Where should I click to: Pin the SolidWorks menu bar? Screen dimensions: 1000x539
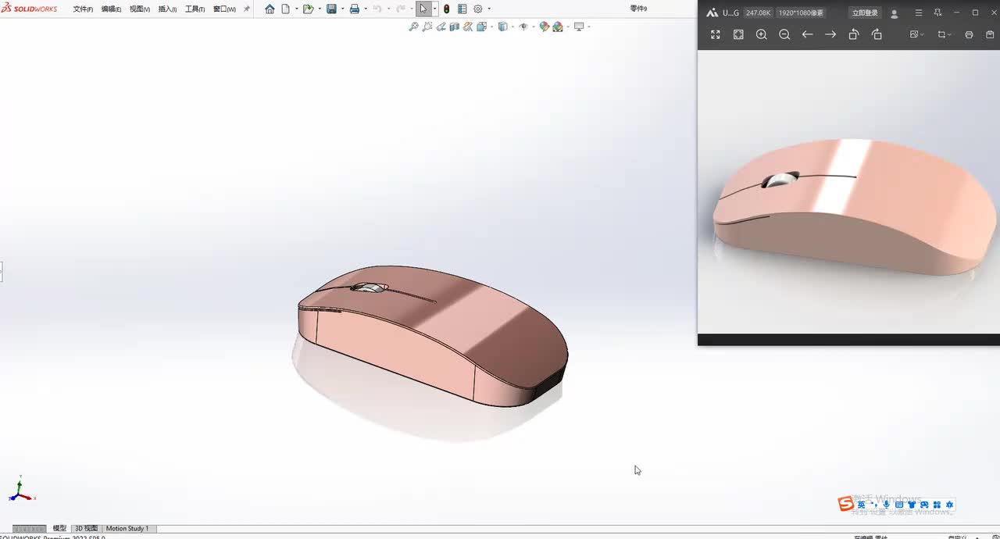(247, 9)
